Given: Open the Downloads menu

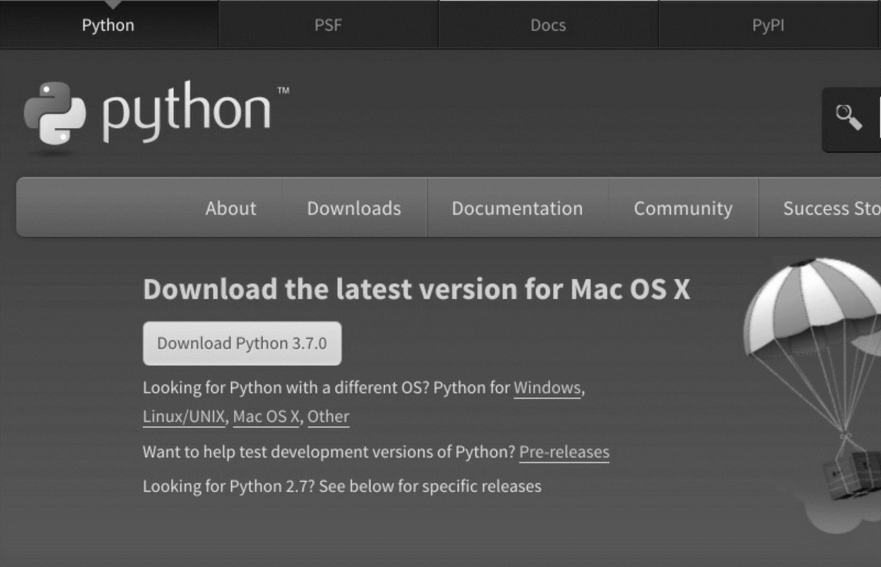Looking at the screenshot, I should [x=354, y=208].
